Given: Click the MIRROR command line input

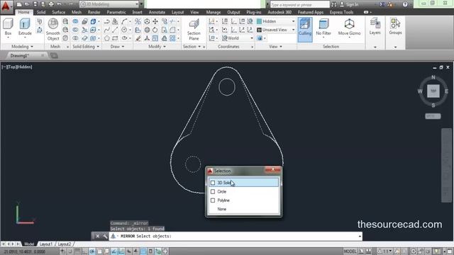Looking at the screenshot, I should click(x=235, y=236).
